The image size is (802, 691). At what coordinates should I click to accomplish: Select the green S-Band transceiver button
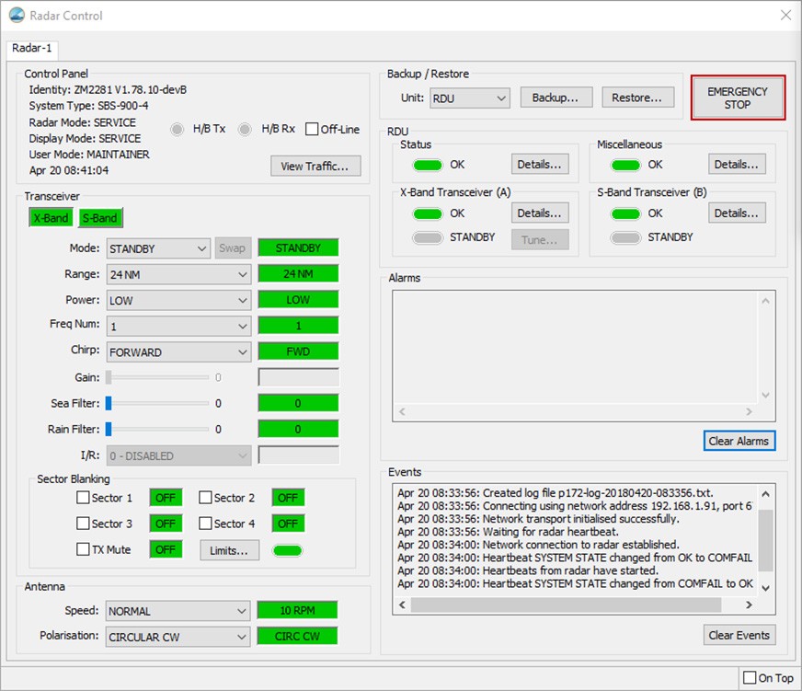tap(99, 218)
